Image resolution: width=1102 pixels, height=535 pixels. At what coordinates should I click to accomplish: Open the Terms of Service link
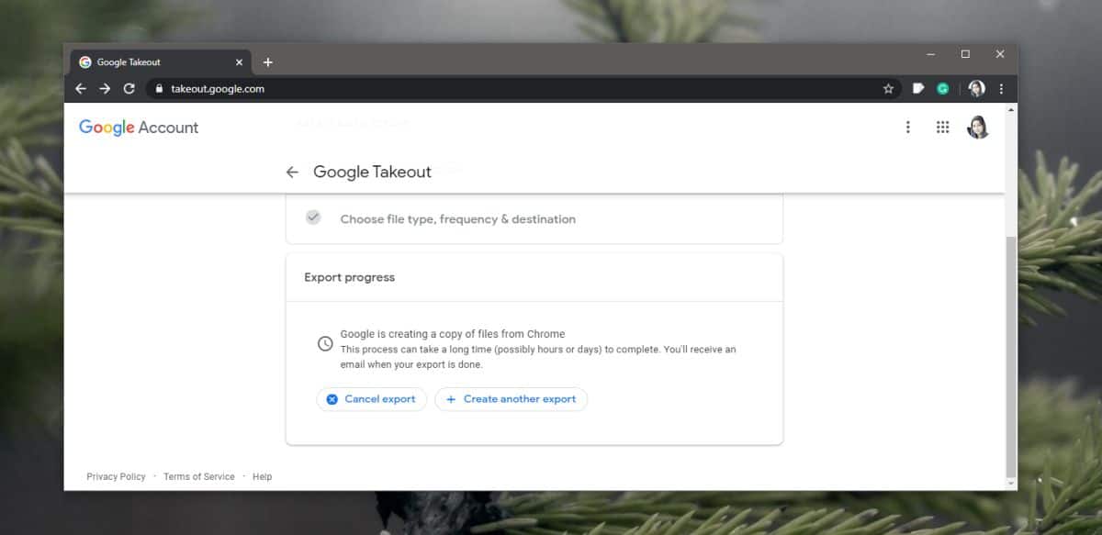coord(198,476)
